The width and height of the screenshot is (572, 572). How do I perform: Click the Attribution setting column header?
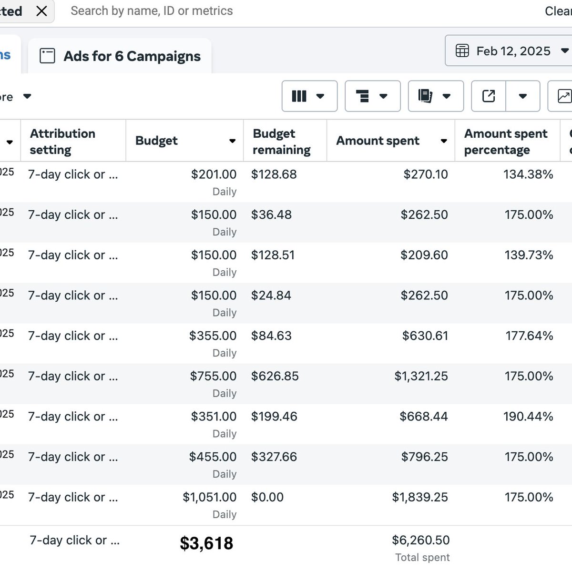tap(62, 141)
